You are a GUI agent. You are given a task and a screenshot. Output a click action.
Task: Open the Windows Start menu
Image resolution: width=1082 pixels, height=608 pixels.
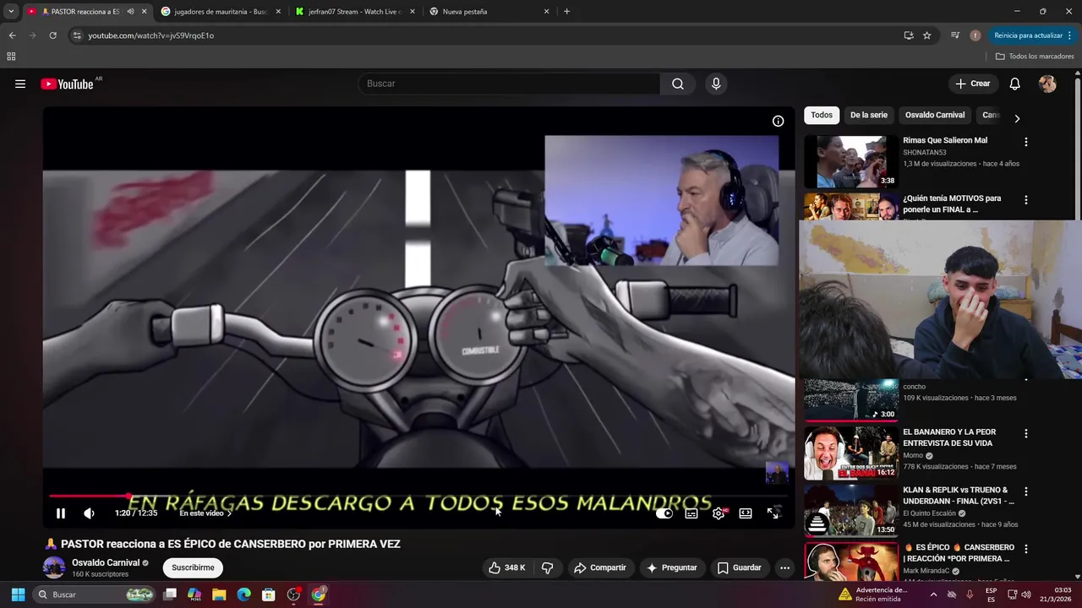tap(18, 594)
